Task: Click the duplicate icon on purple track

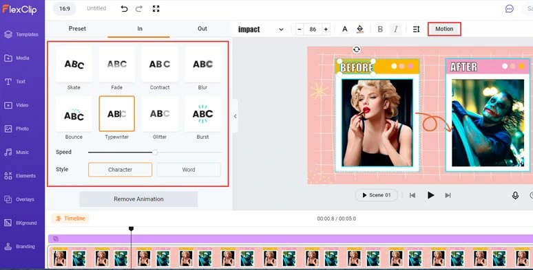Action: 56,239
